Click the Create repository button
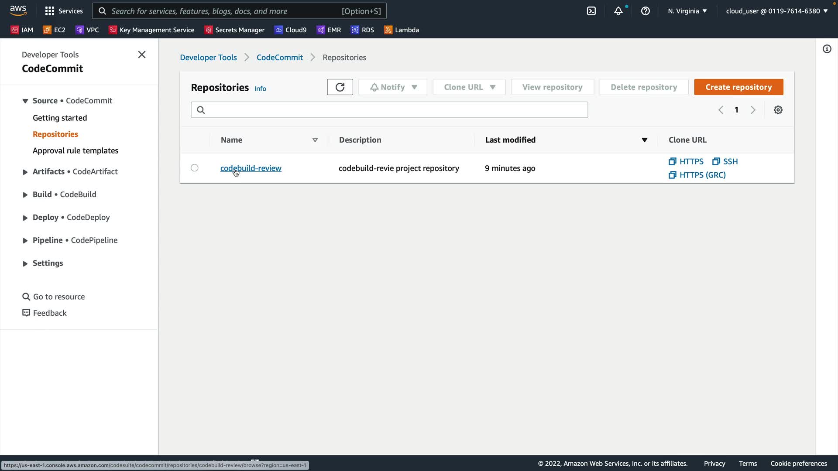 [738, 87]
